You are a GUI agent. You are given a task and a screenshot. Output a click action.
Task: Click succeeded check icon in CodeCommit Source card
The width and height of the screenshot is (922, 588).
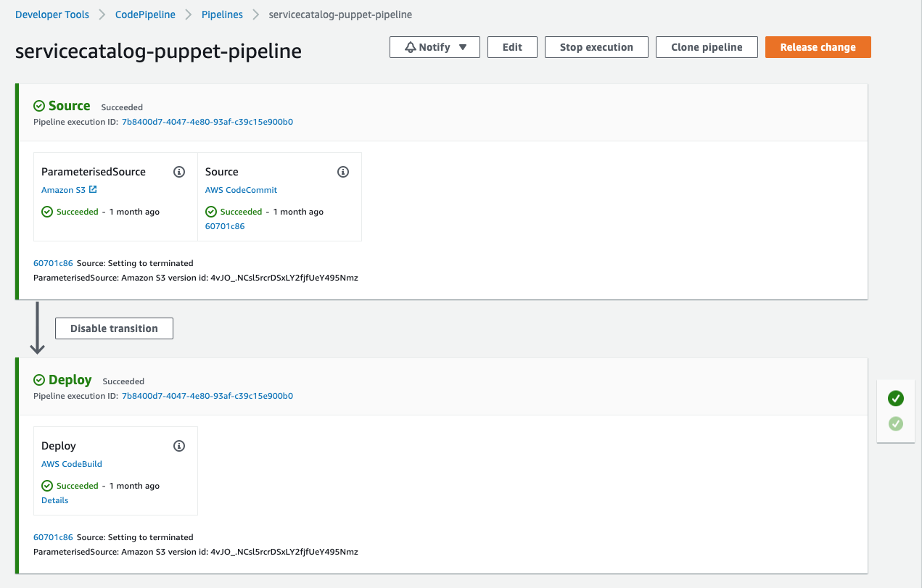tap(211, 212)
